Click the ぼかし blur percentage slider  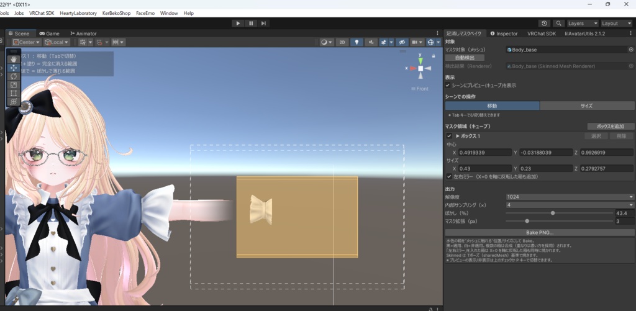pos(560,213)
